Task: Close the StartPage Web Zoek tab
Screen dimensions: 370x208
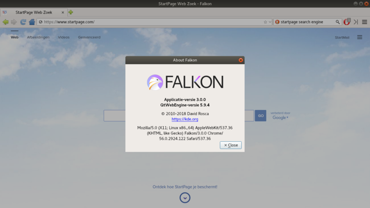Action: pyautogui.click(x=63, y=12)
